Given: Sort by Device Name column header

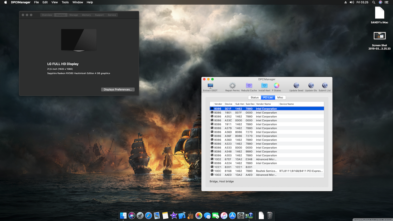Looking at the screenshot, I should pos(301,104).
